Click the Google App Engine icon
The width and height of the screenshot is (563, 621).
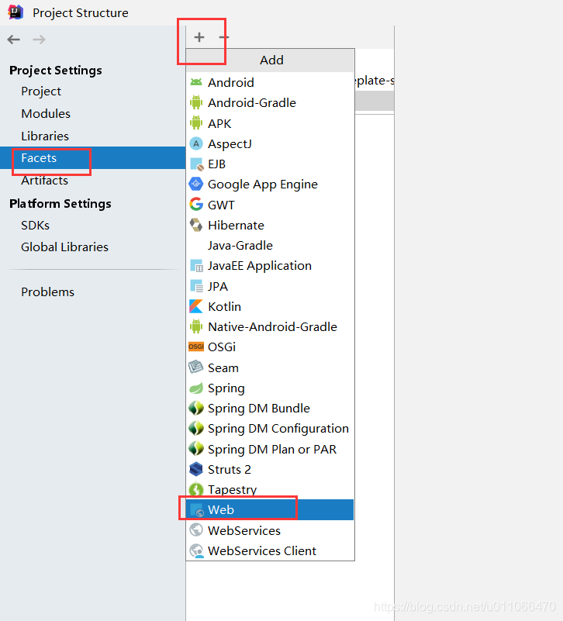196,184
